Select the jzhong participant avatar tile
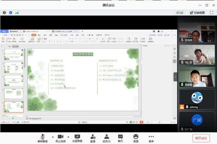217x144 pixels. tap(197, 100)
